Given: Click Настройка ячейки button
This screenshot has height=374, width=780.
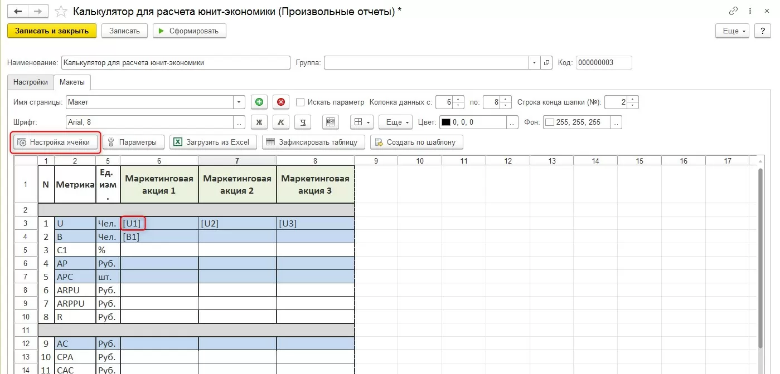Looking at the screenshot, I should (55, 142).
